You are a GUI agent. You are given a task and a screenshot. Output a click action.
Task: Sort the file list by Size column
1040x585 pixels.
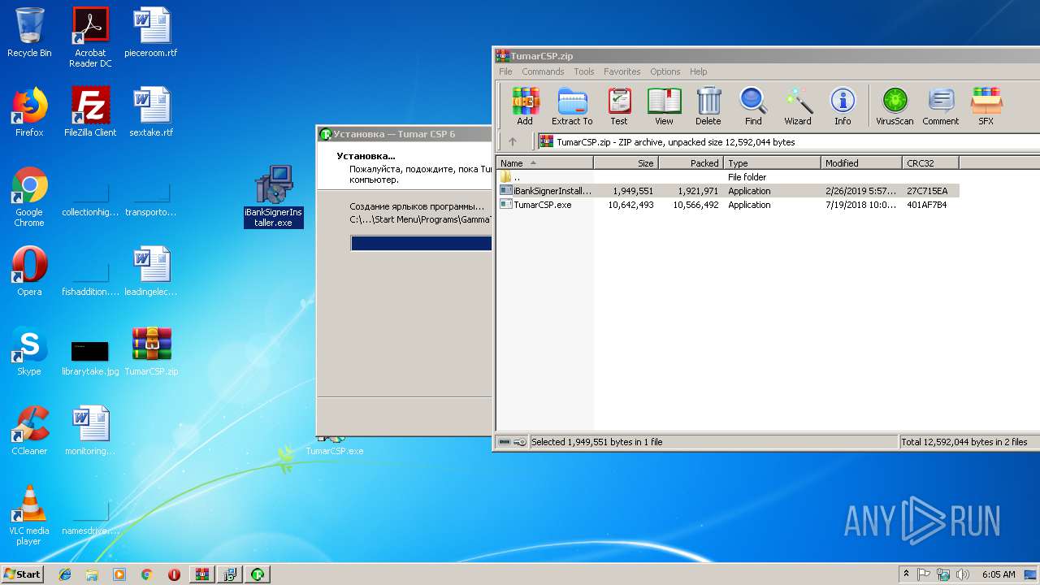(626, 163)
